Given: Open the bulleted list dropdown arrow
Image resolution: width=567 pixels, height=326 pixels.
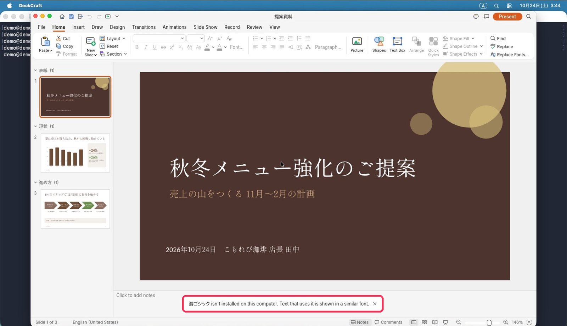Looking at the screenshot, I should tap(262, 38).
